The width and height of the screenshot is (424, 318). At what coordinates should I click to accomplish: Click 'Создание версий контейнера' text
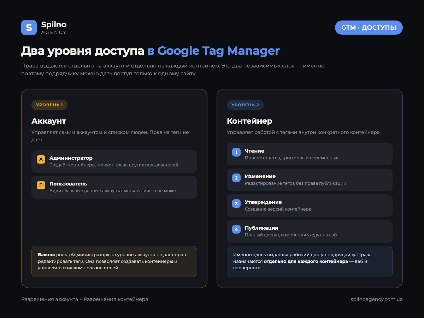[x=278, y=209]
